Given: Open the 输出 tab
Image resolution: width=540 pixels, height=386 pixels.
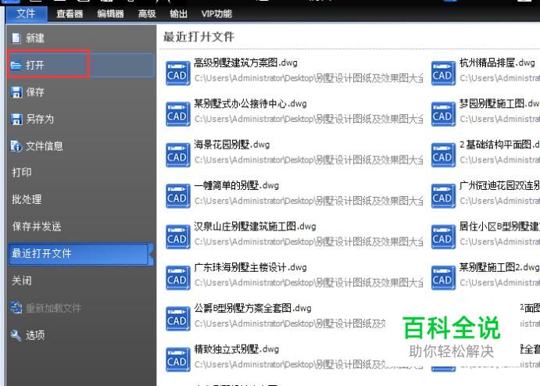Looking at the screenshot, I should 178,14.
